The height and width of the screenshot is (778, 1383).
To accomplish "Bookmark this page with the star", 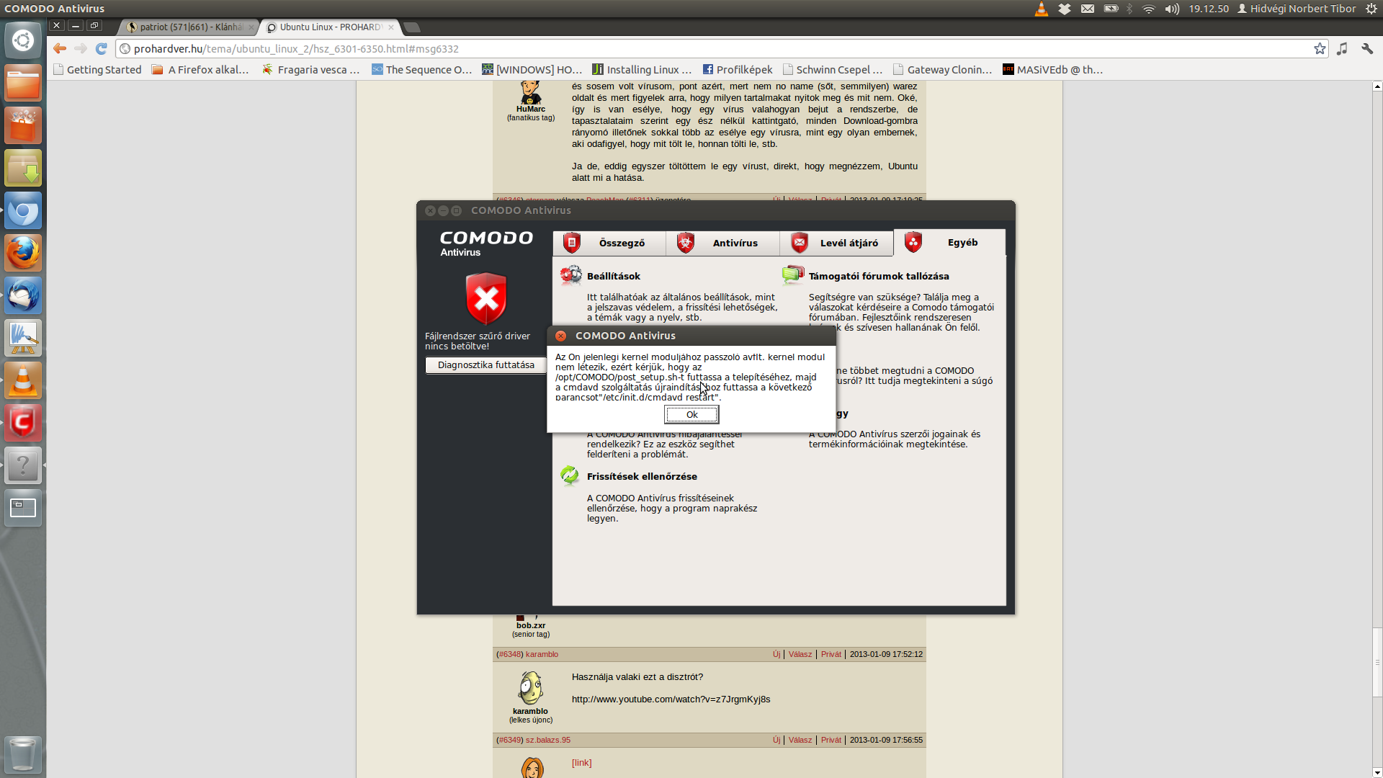I will pyautogui.click(x=1320, y=48).
